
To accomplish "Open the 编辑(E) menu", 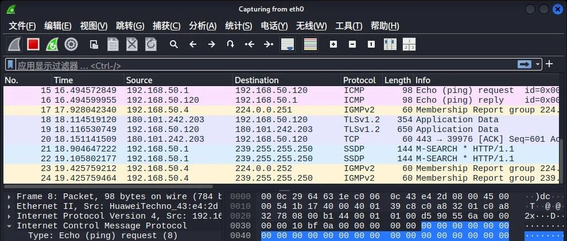I will point(58,26).
